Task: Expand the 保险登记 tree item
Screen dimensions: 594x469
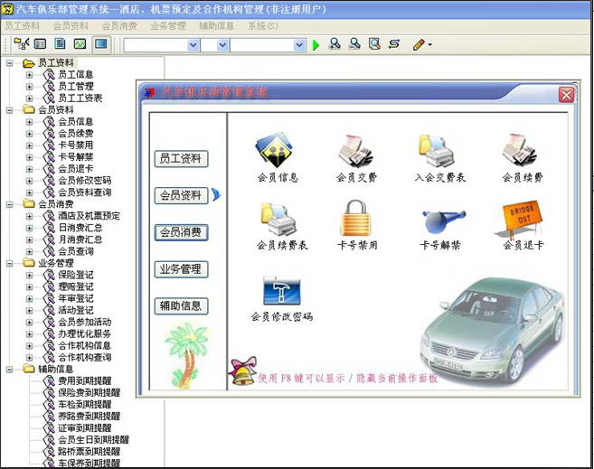Action: [29, 275]
